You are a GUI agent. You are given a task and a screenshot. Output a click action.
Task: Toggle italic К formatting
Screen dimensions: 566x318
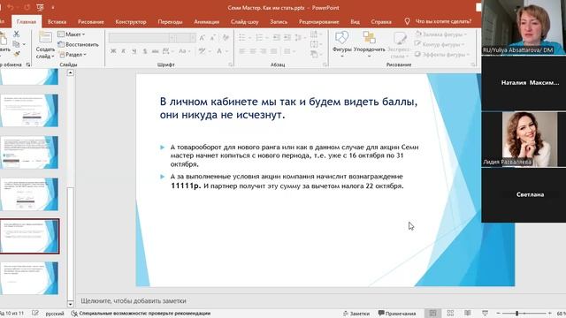click(x=124, y=51)
